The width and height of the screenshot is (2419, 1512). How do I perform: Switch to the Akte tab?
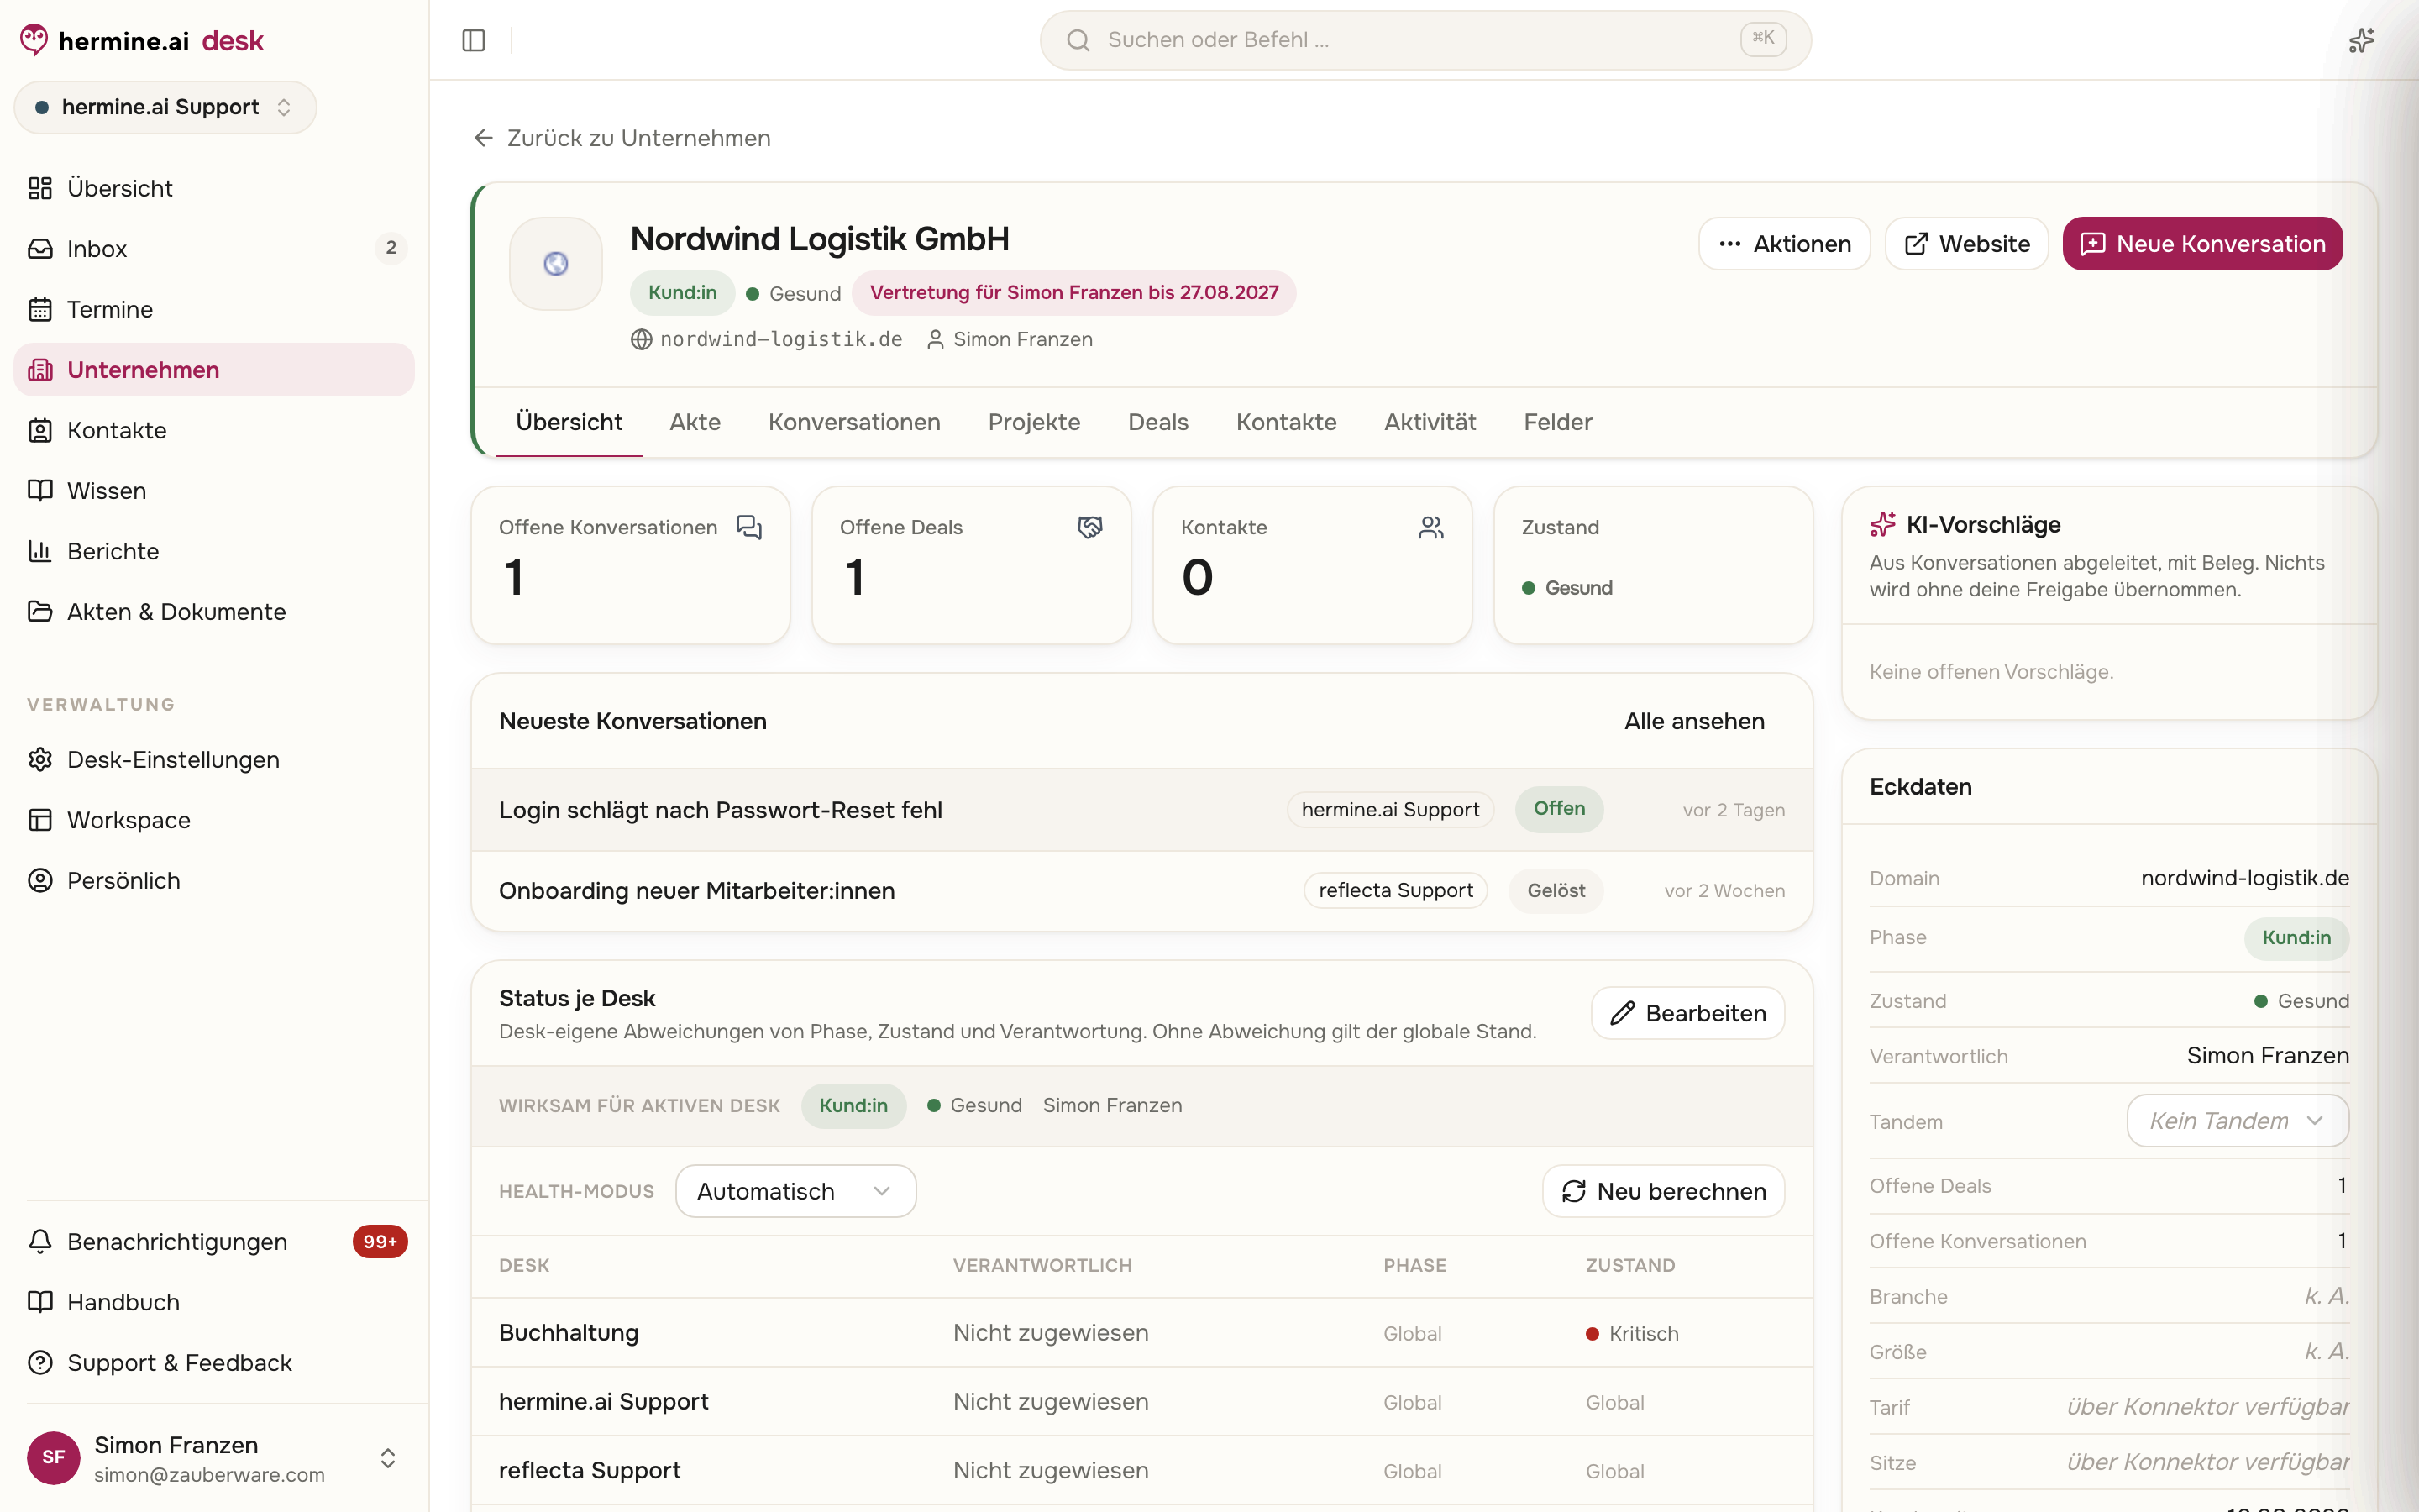pyautogui.click(x=695, y=422)
